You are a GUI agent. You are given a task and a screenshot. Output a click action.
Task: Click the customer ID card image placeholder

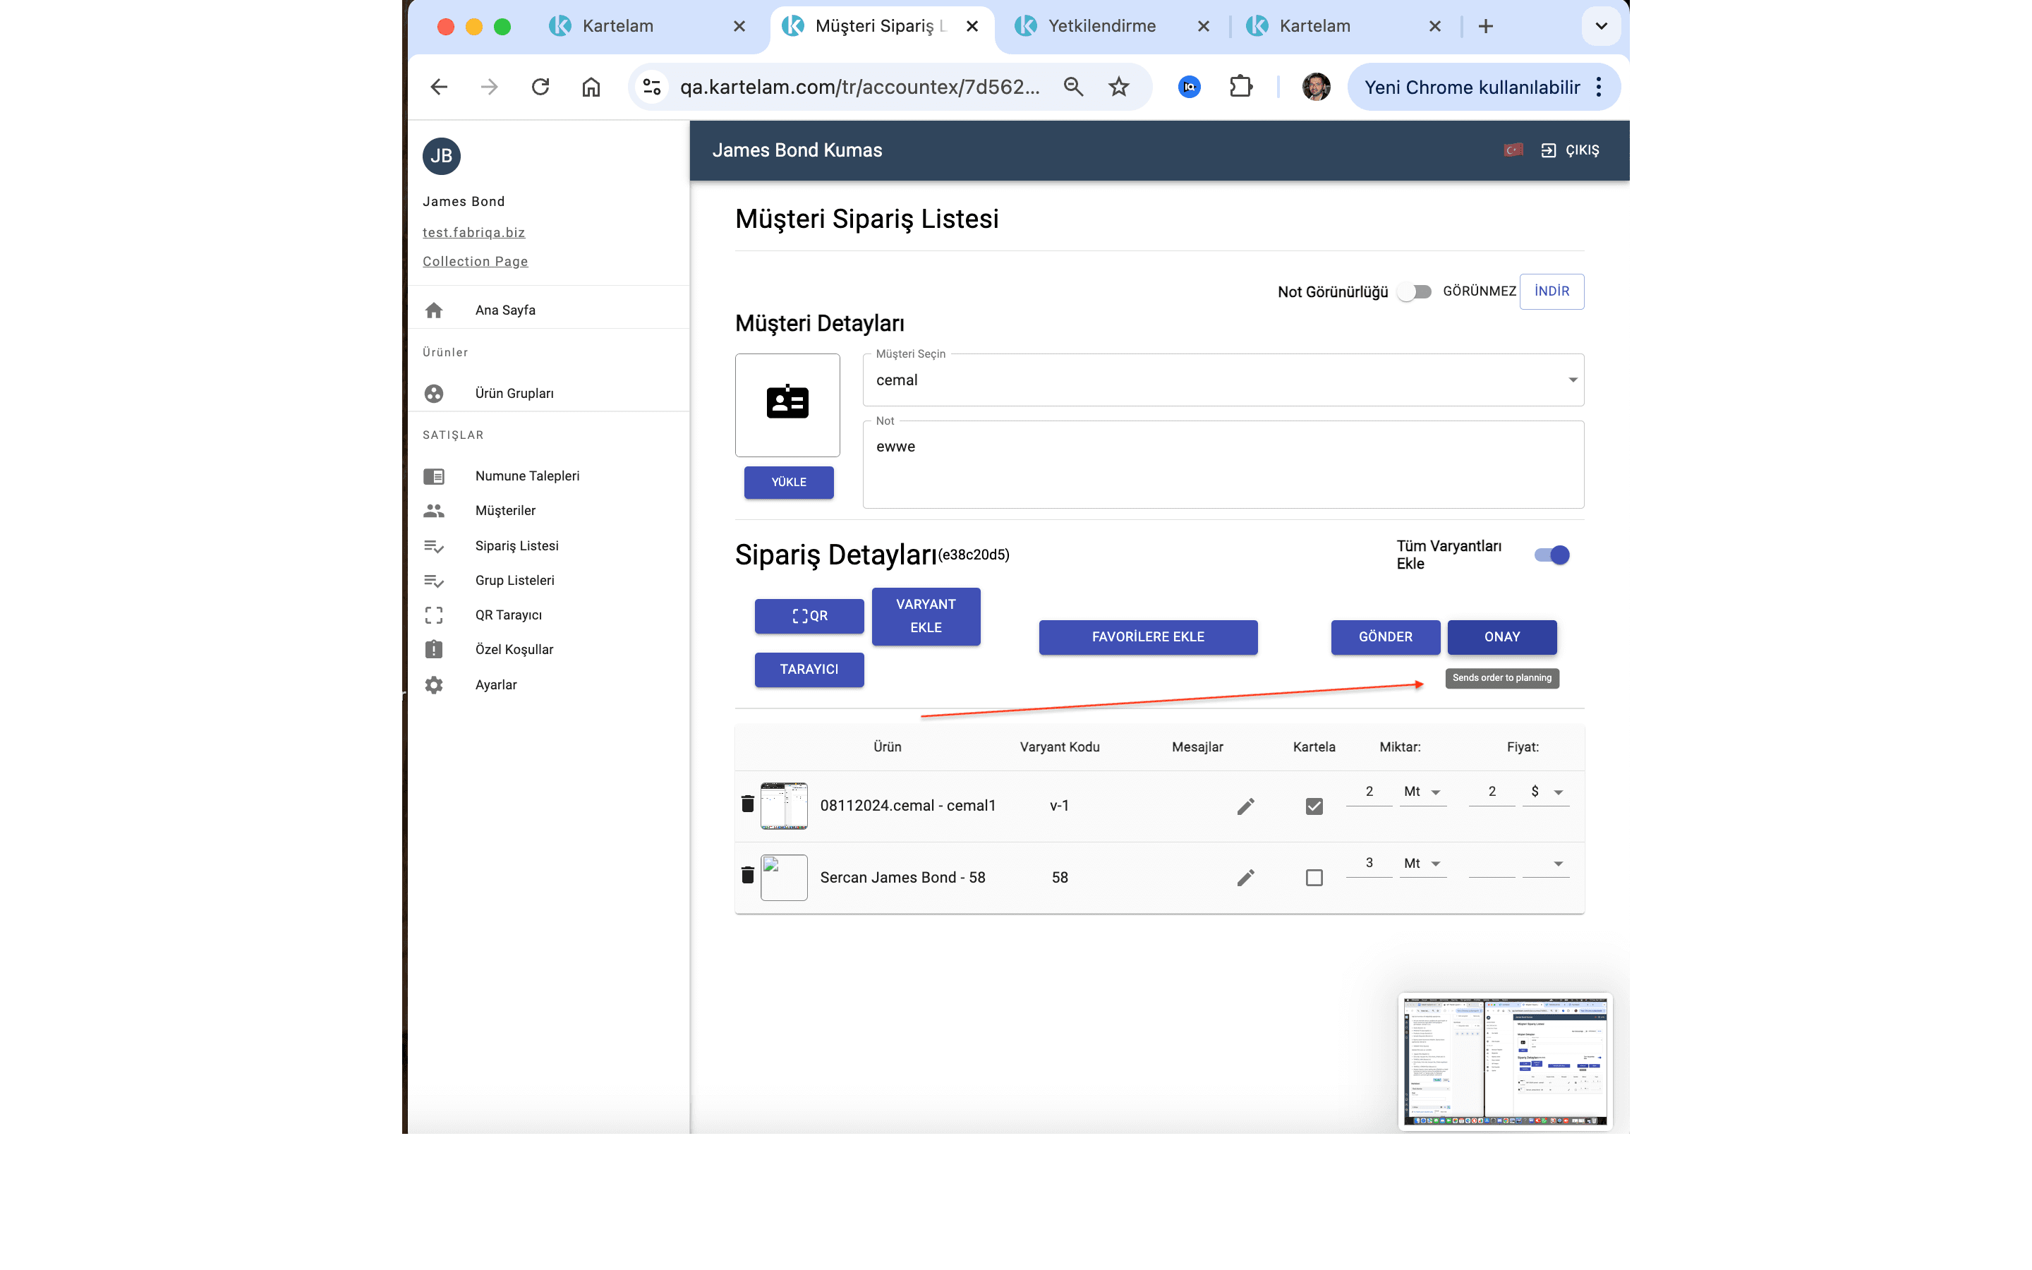[x=787, y=405]
